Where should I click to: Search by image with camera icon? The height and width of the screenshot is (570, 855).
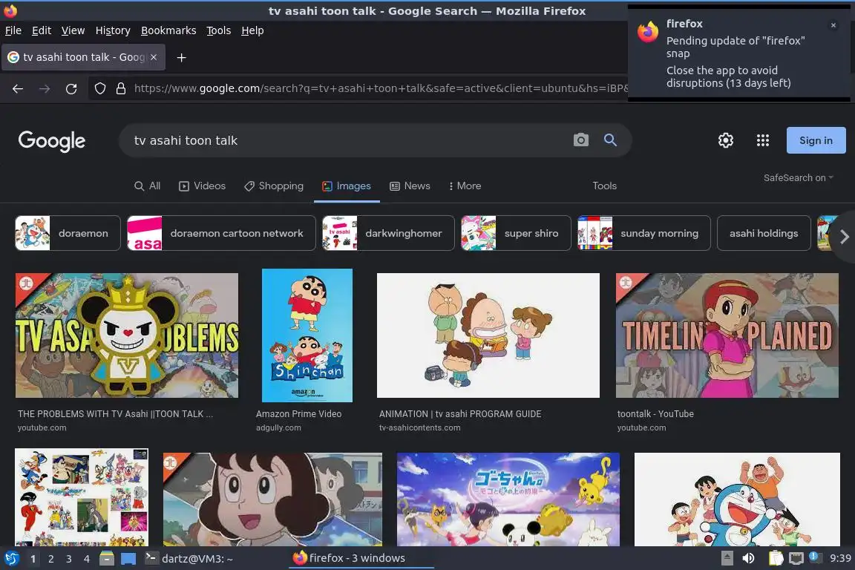pyautogui.click(x=580, y=140)
